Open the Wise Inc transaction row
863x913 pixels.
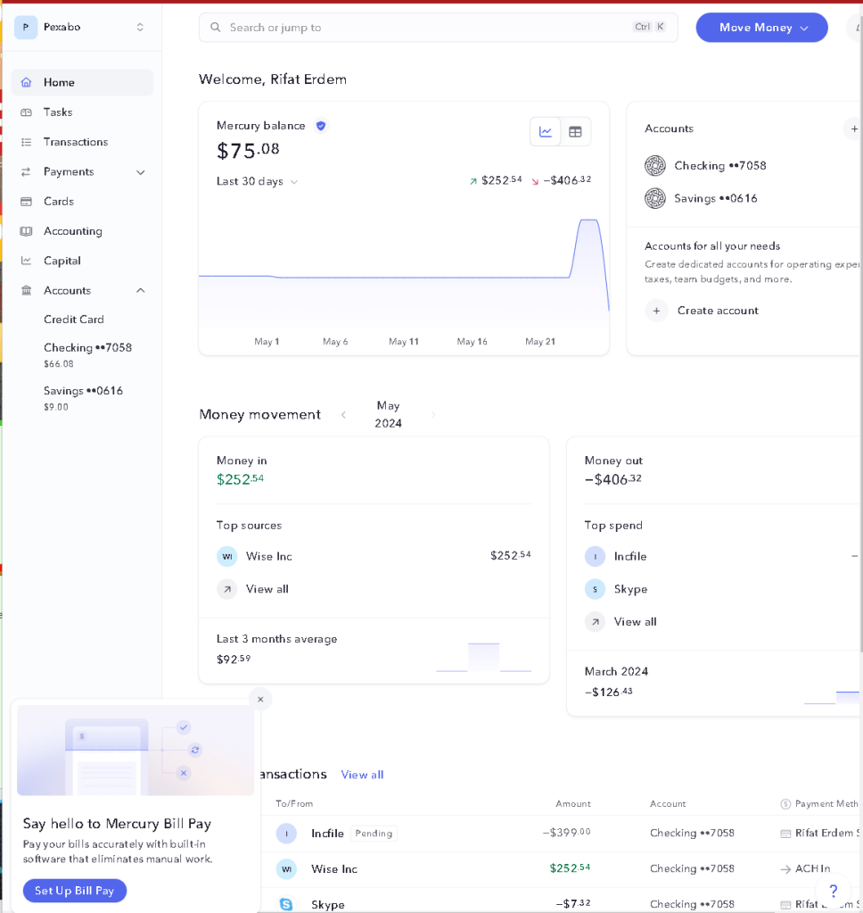(562, 868)
